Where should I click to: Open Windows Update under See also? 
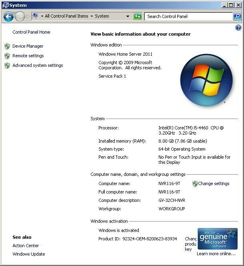click(x=29, y=254)
